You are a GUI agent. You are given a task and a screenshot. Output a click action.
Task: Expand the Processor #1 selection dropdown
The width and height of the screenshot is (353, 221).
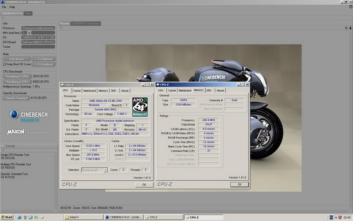(105, 170)
